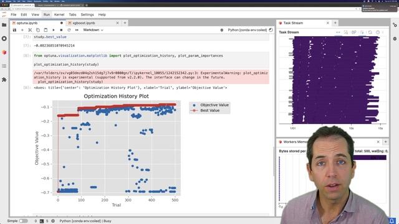Add new tab beside Task Stream
399x224 pixels.
[x=335, y=23]
